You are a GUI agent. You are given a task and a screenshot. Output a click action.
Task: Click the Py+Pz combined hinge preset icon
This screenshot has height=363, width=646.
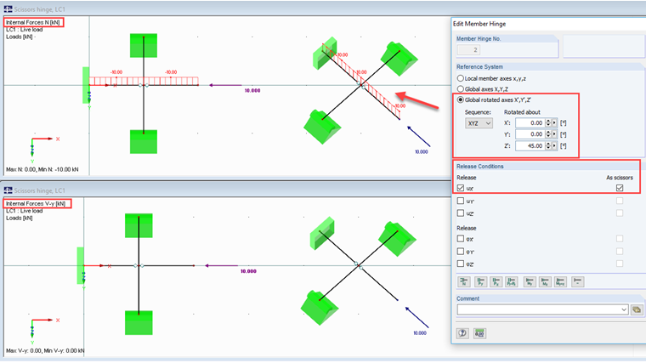[512, 282]
